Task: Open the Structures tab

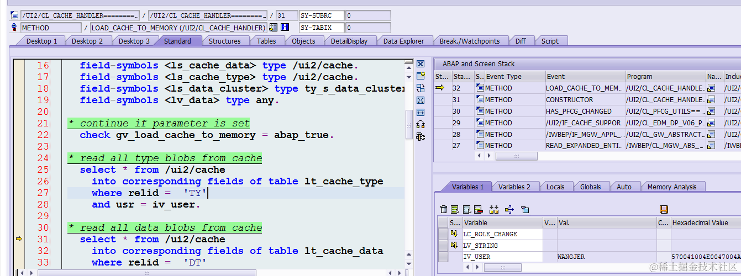Action: 224,41
